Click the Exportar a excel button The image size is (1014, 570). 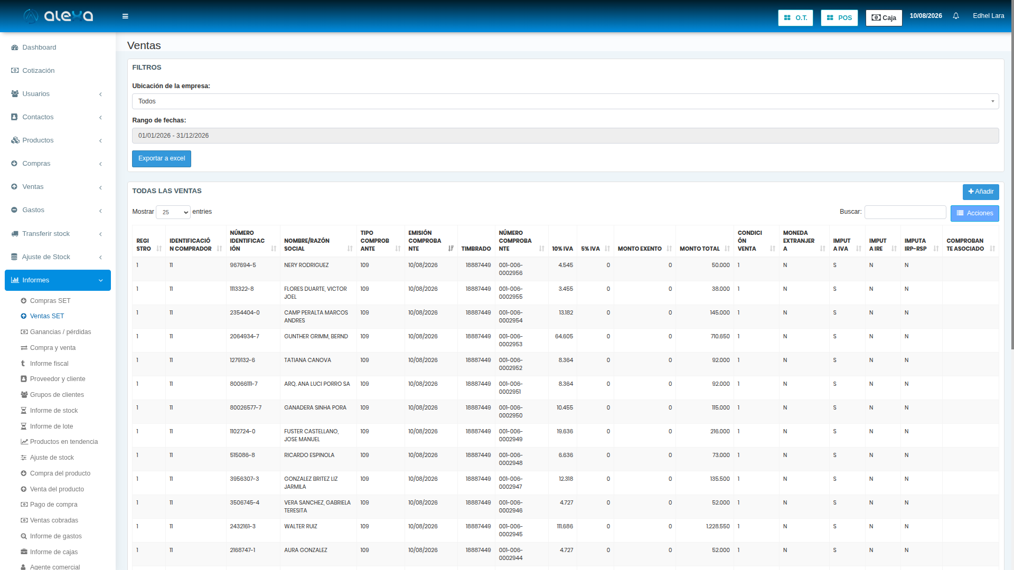pyautogui.click(x=162, y=159)
